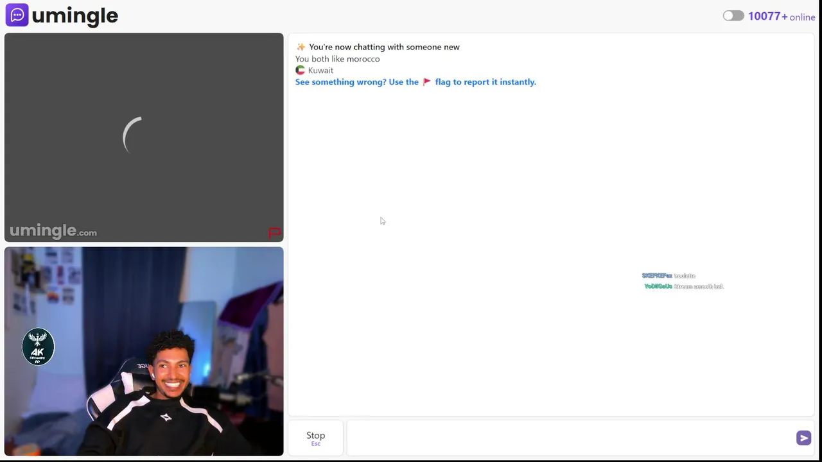Viewport: 822px width, 462px height.
Task: Click the umingle chat bubble logo icon
Action: tap(17, 15)
